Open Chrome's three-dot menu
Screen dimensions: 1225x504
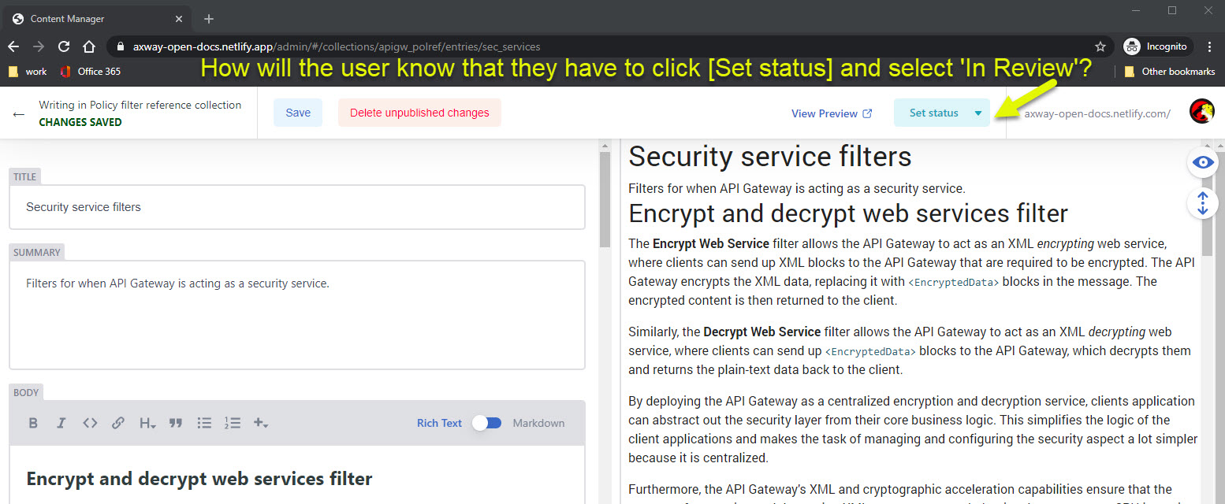[1210, 46]
